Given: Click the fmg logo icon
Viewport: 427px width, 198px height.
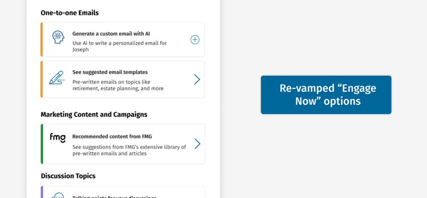Looking at the screenshot, I should 58,138.
